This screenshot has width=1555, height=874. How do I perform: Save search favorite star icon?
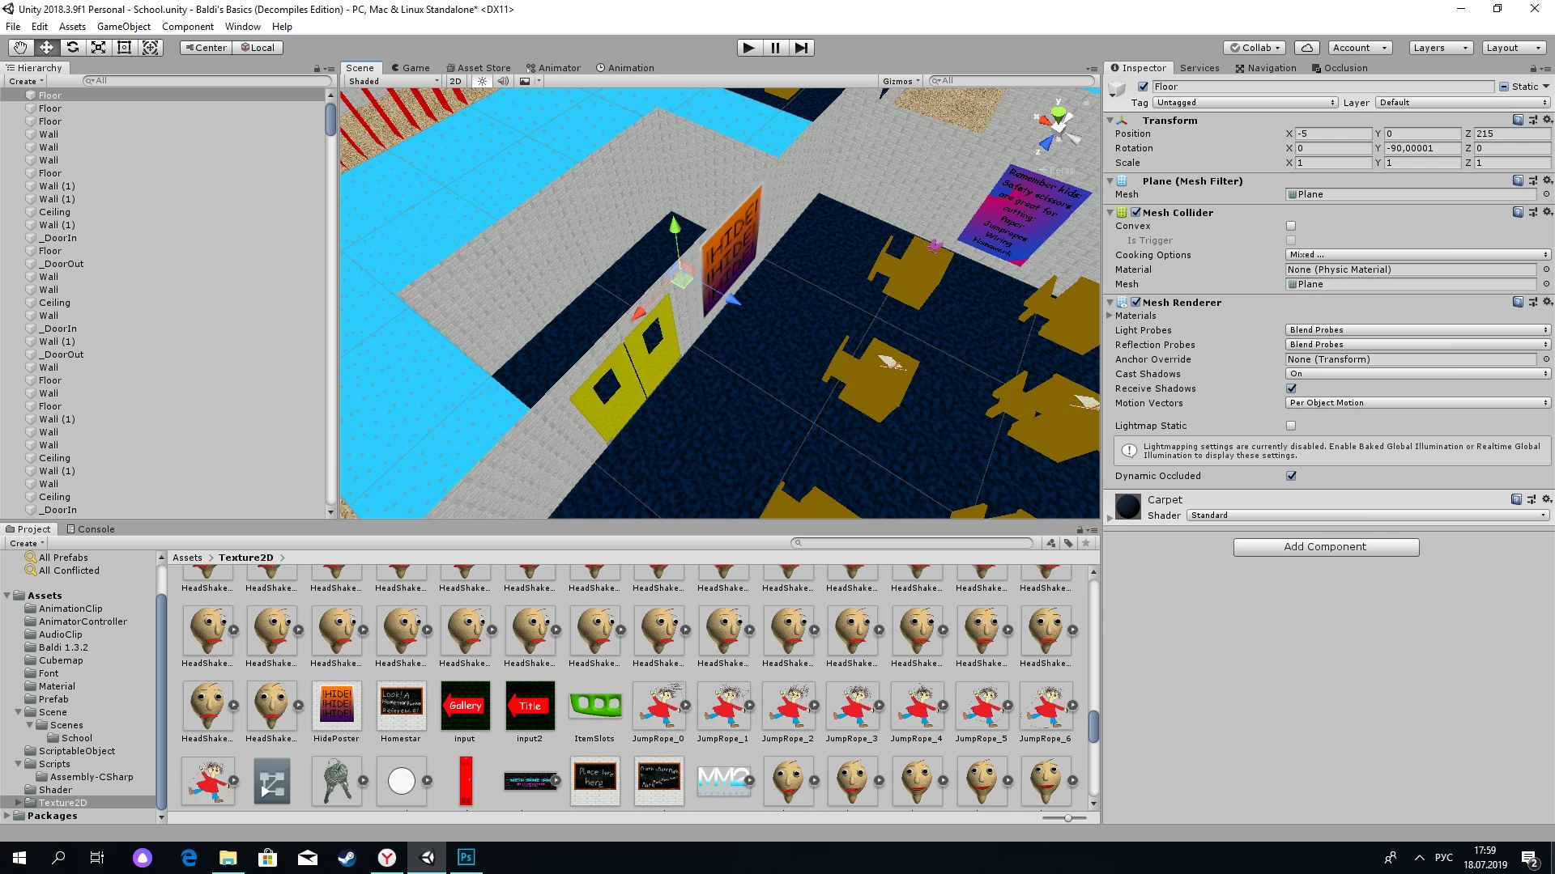pos(1086,543)
